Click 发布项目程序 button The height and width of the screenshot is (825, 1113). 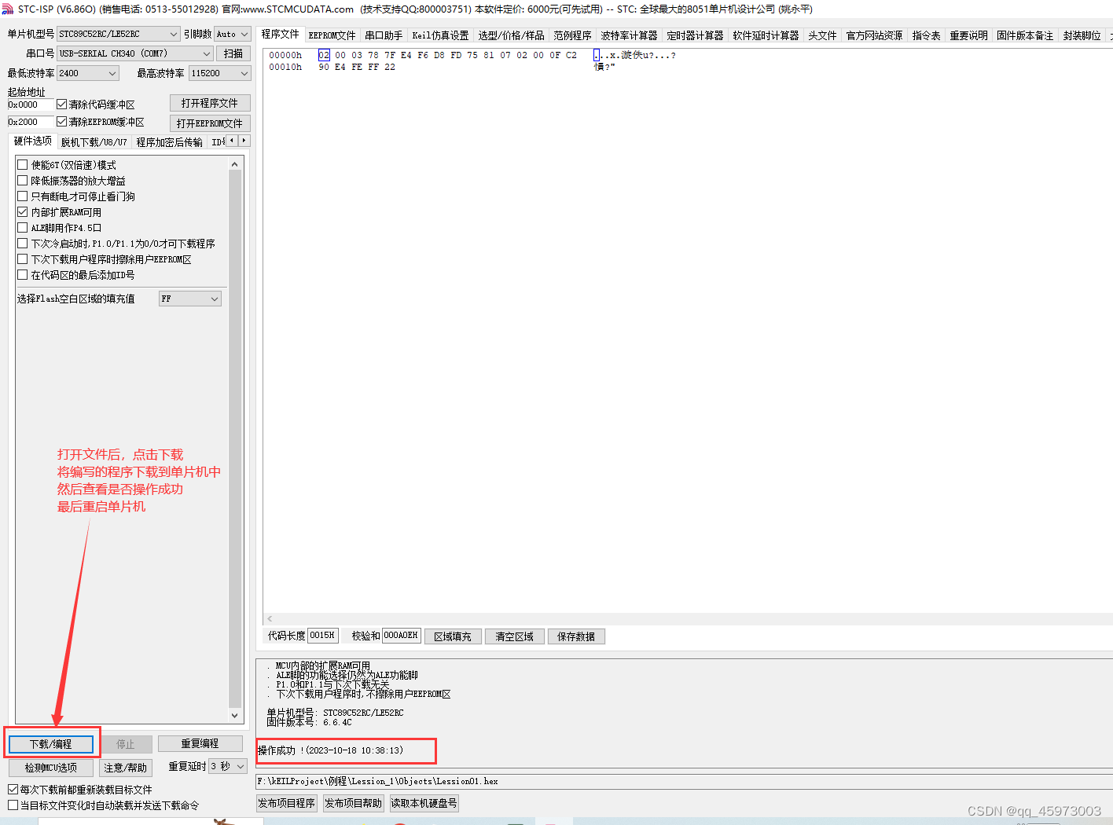click(287, 803)
